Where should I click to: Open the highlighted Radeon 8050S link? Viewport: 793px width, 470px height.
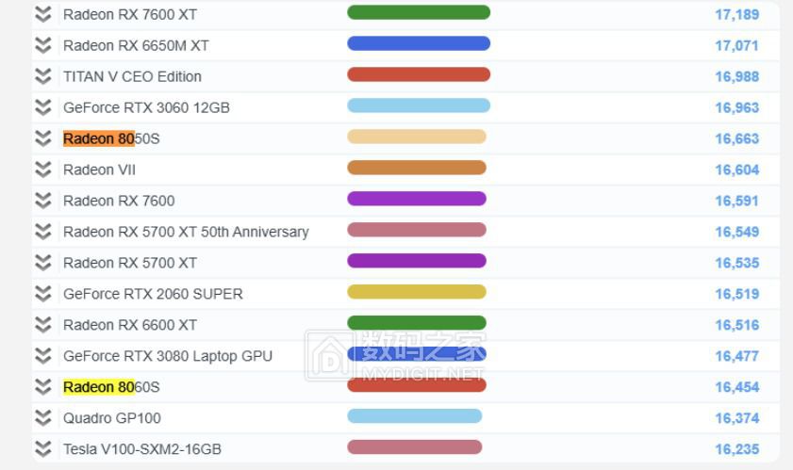(x=111, y=138)
